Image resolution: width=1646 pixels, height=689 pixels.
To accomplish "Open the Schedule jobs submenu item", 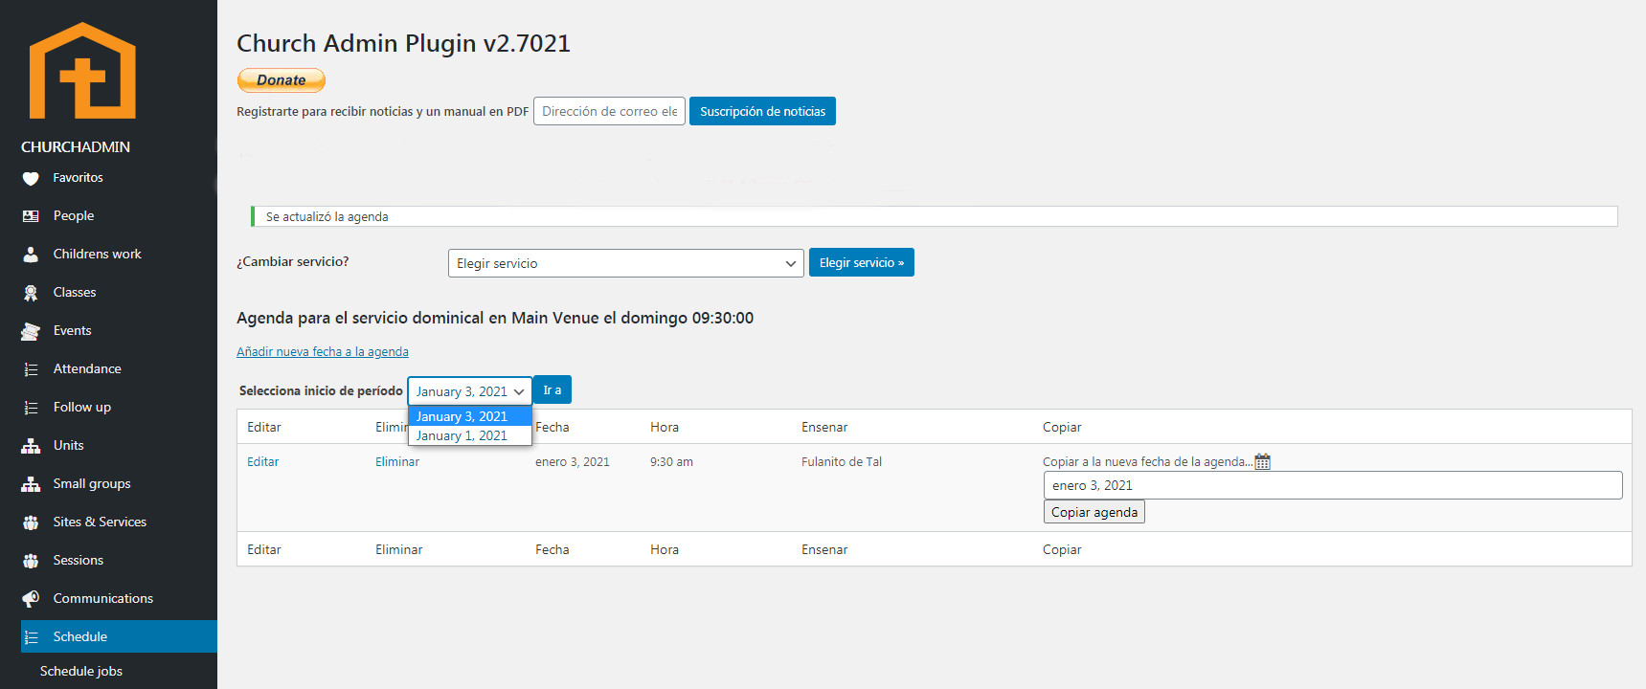I will click(x=81, y=671).
